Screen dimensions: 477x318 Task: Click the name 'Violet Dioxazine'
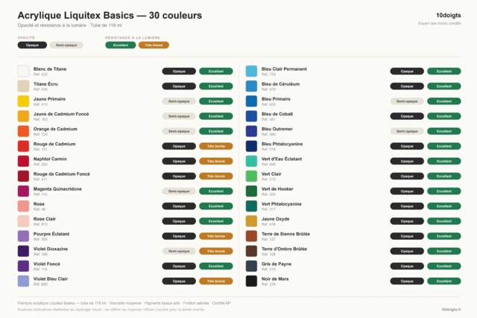coord(51,249)
